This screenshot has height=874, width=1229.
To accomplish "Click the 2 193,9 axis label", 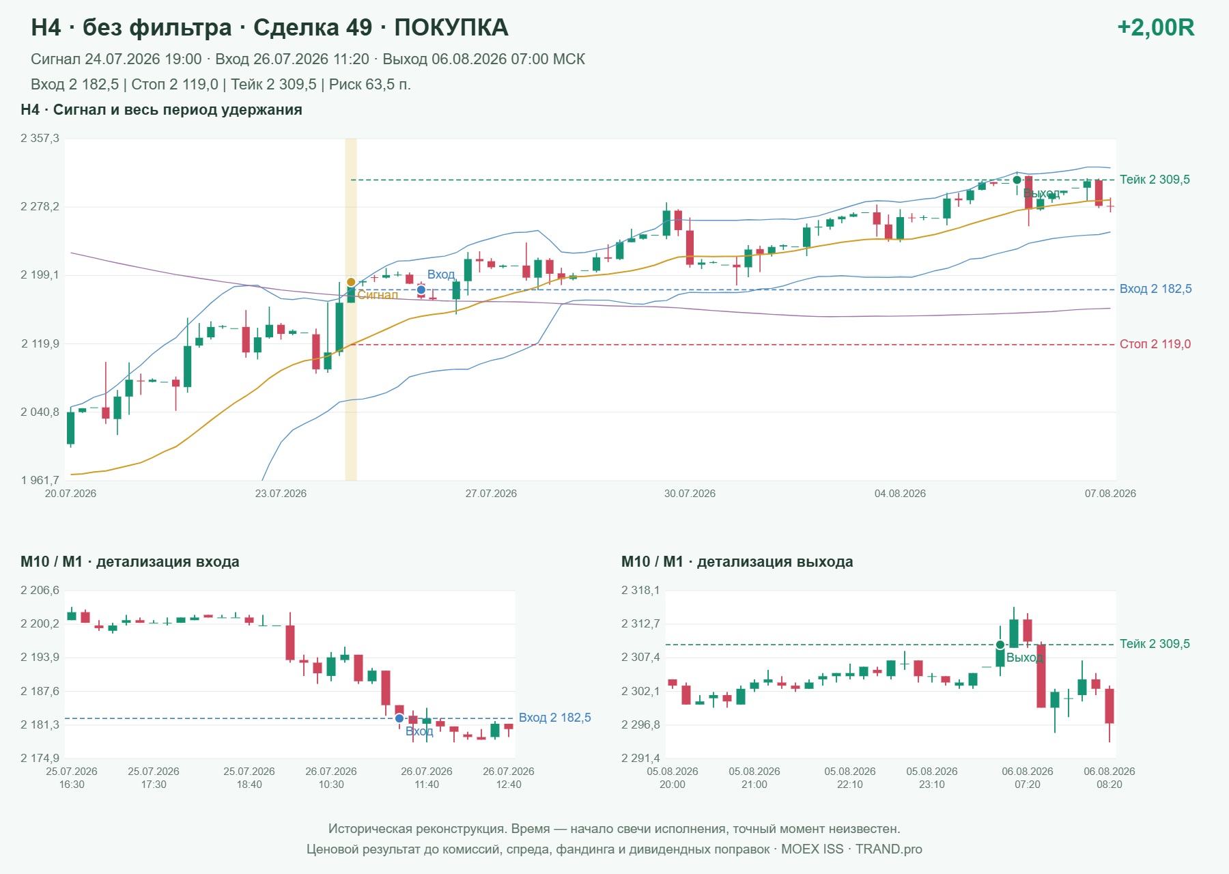I will [x=40, y=658].
